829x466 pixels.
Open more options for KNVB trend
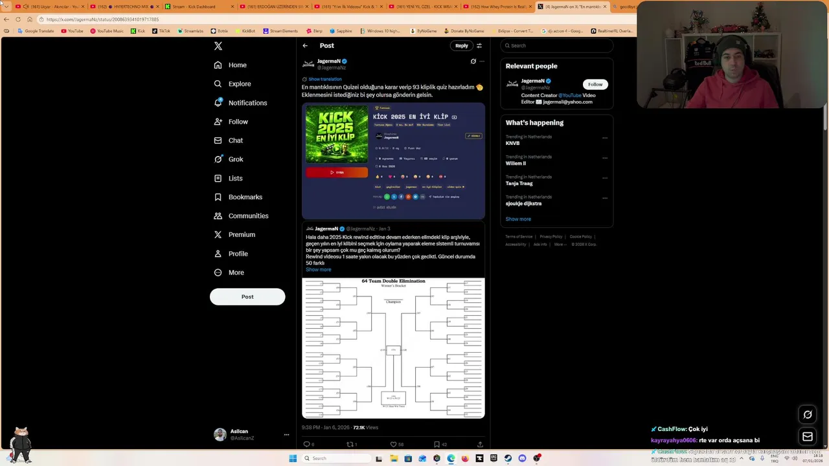[x=605, y=138]
